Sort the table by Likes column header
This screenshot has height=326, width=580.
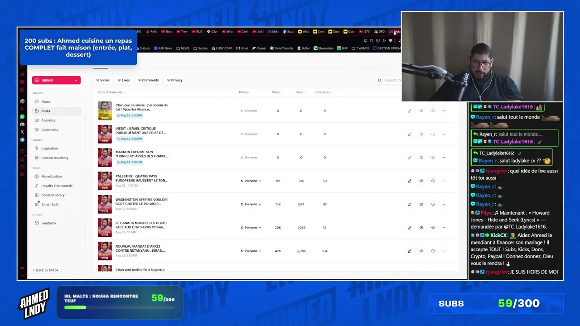[x=300, y=92]
